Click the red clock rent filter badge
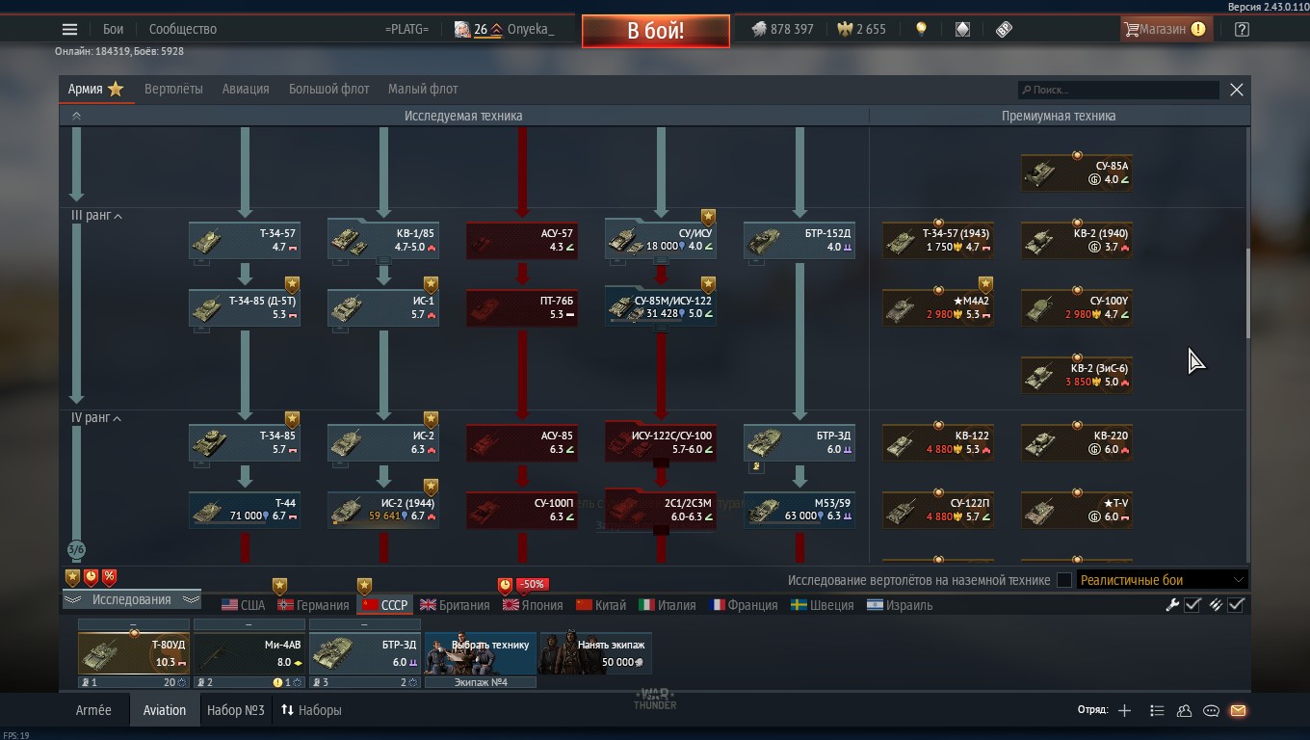This screenshot has height=740, width=1310. click(x=91, y=577)
